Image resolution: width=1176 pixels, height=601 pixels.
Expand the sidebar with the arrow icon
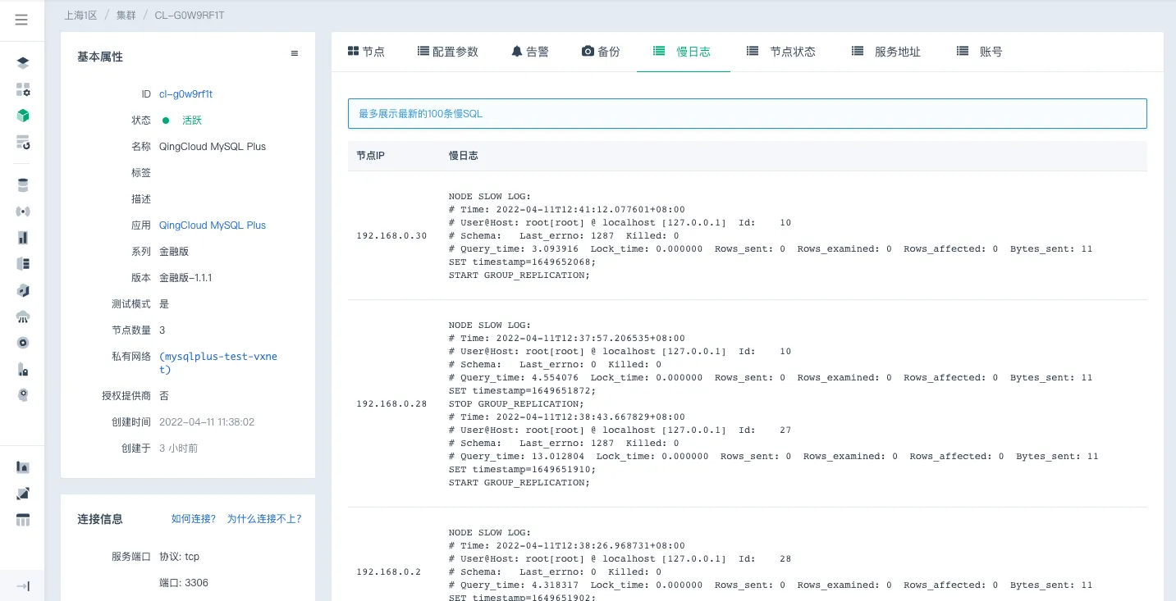(23, 585)
